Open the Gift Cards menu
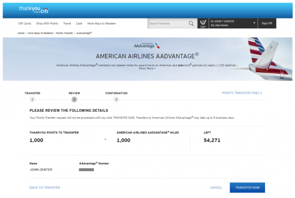 (x=25, y=23)
